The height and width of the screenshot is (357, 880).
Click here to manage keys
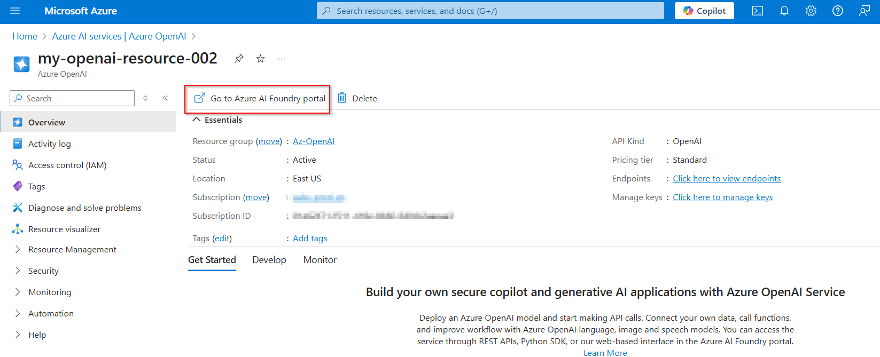pos(722,197)
